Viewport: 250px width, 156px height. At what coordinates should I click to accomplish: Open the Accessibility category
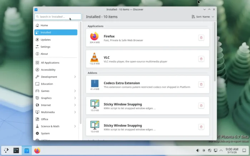pyautogui.click(x=56, y=70)
